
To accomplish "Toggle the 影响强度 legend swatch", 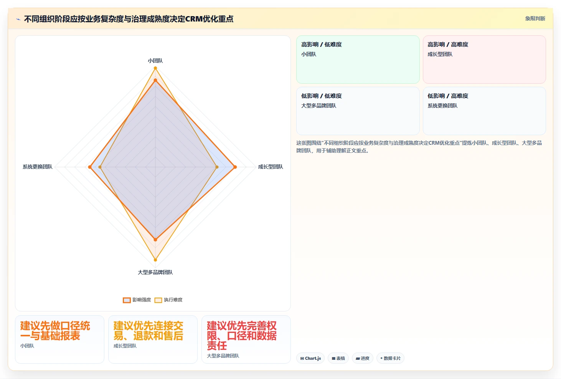I will pos(127,300).
